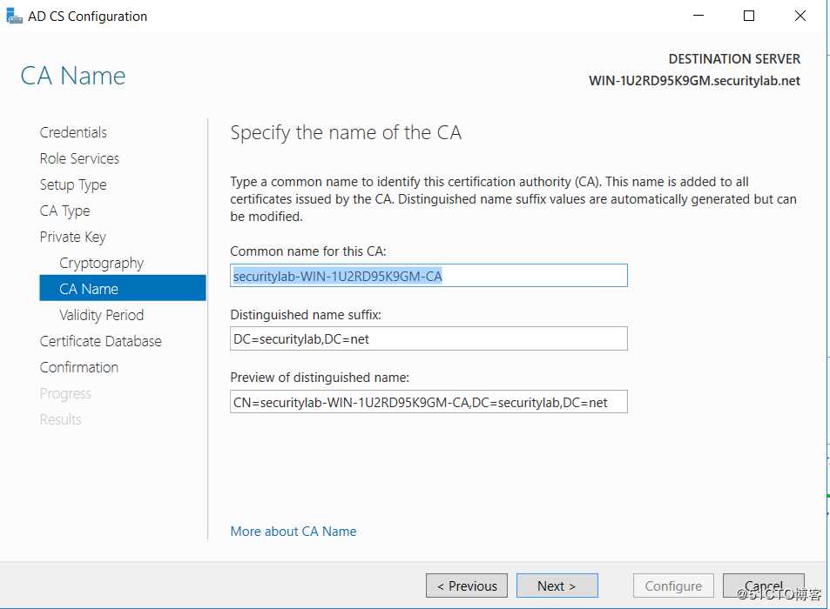Click the 'Common name for this CA:' label
The height and width of the screenshot is (609, 830).
click(308, 251)
